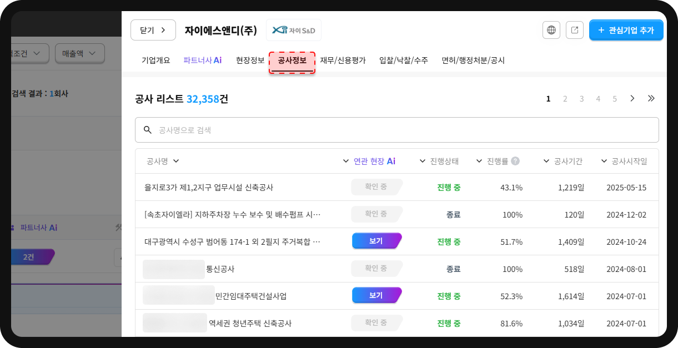Click the 43.1% progress value
678x348 pixels.
point(511,188)
